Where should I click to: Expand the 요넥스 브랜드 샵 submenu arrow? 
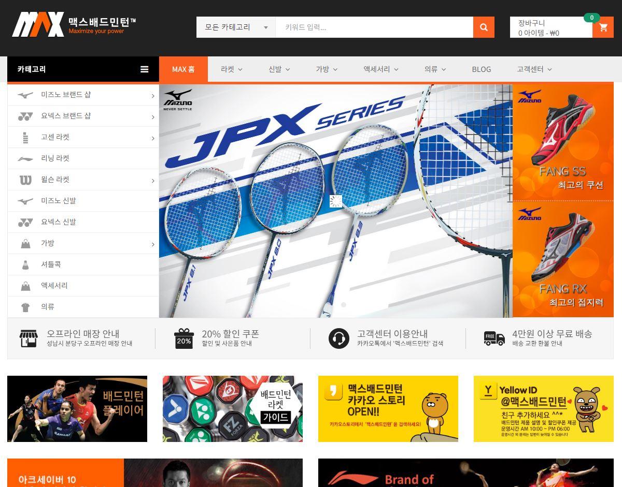point(153,117)
